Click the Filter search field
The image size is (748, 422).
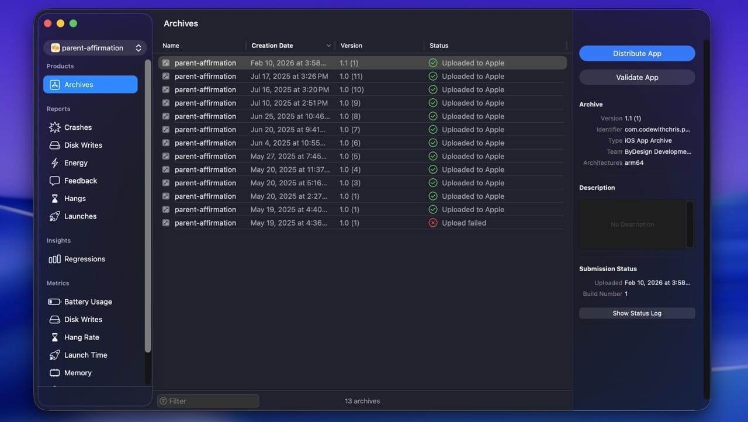coord(208,401)
